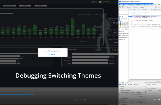This screenshot has height=105, width=161.
Task: Deactivate breakpoints icon in debugger toolbar
Action: pos(134,84)
